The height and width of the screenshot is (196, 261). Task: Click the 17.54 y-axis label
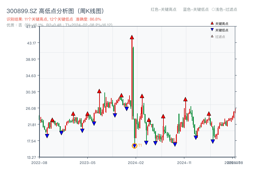click(31, 141)
